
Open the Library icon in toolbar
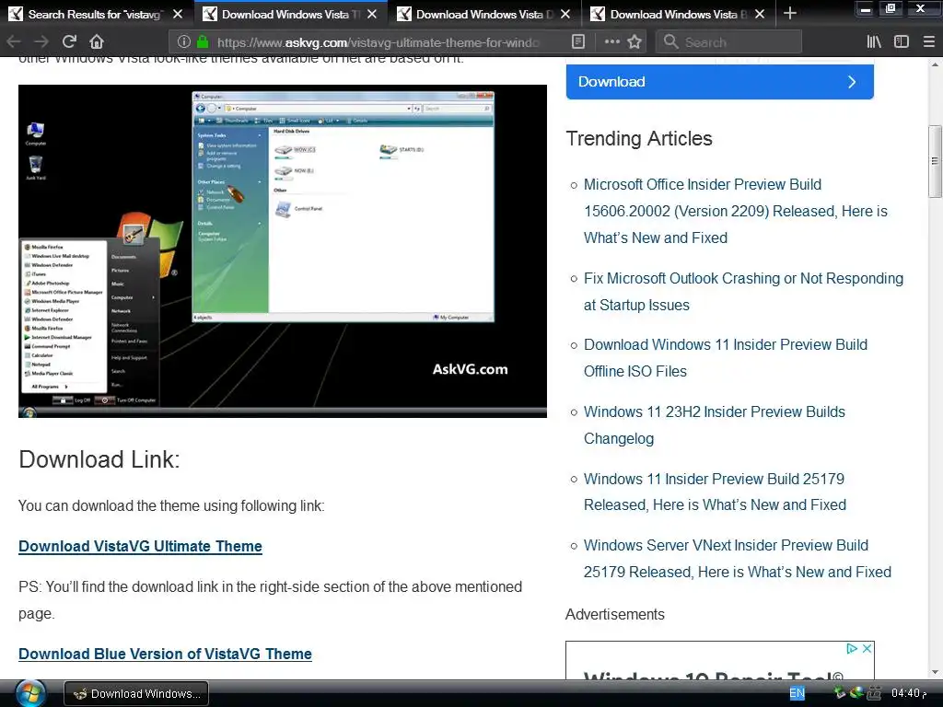click(x=874, y=41)
